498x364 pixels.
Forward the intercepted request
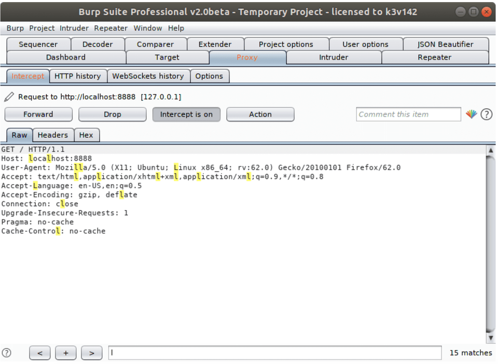point(38,115)
